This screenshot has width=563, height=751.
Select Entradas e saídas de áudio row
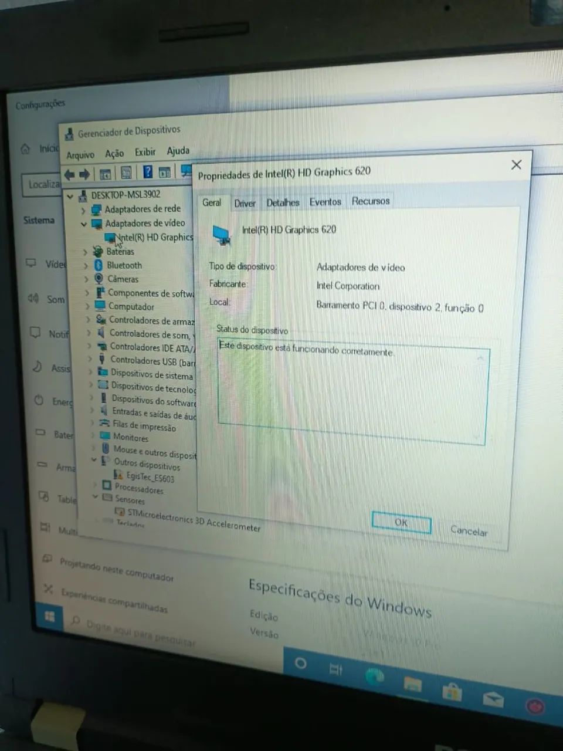(154, 414)
